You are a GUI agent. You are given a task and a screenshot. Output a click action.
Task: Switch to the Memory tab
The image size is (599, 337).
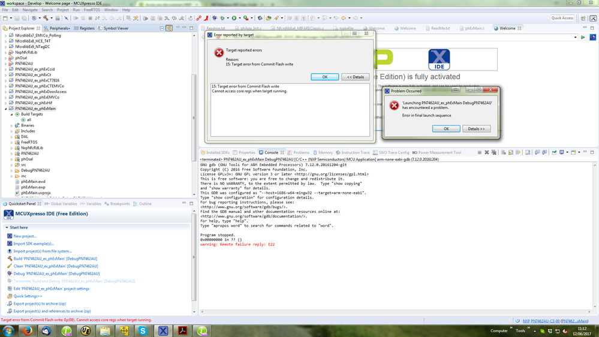click(x=323, y=152)
